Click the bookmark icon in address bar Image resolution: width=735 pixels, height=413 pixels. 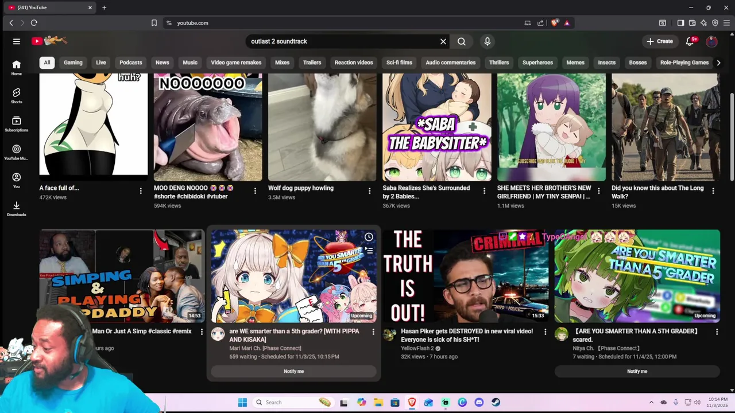click(x=154, y=23)
